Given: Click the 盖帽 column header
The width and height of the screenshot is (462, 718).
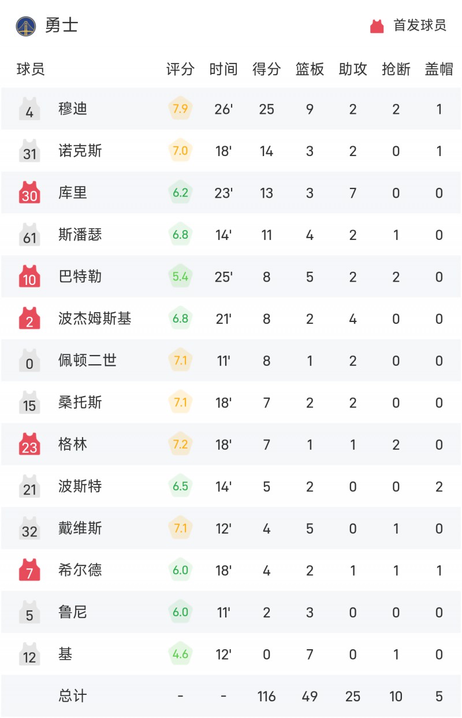Looking at the screenshot, I should 439,69.
